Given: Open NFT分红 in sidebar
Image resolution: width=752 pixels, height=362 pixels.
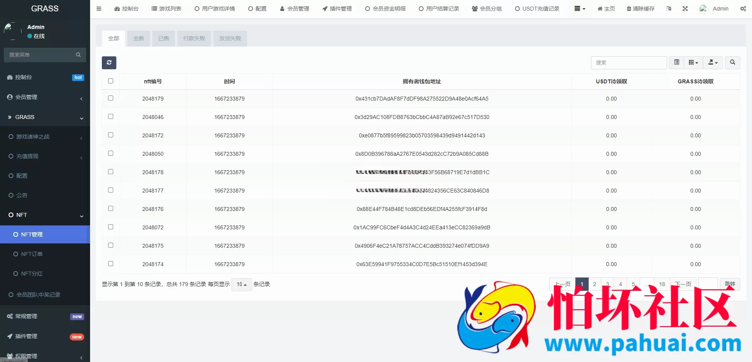Looking at the screenshot, I should 45,274.
